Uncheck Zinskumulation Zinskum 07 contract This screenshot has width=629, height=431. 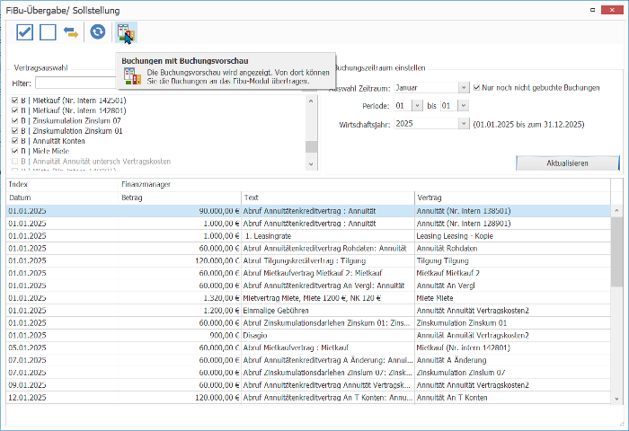(15, 120)
